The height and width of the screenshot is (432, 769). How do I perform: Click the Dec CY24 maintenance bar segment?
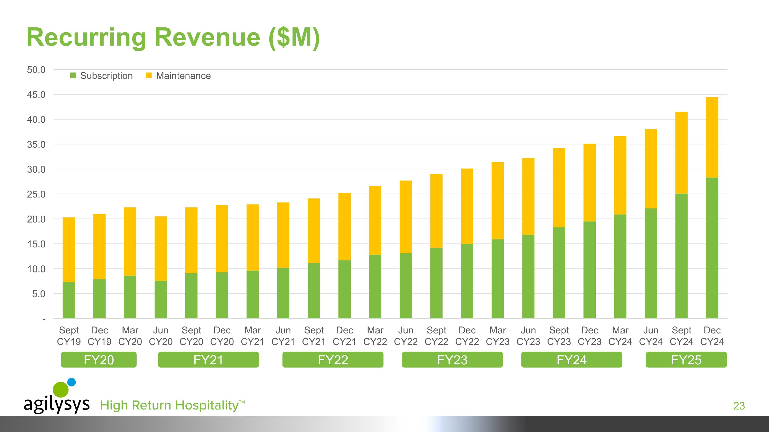tap(712, 137)
